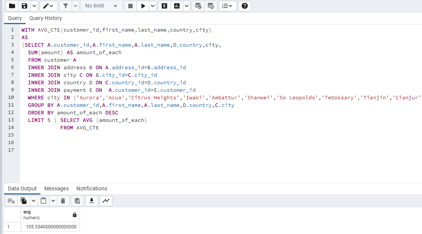Select the 105.554 result cell
422x234 pixels.
click(51, 227)
